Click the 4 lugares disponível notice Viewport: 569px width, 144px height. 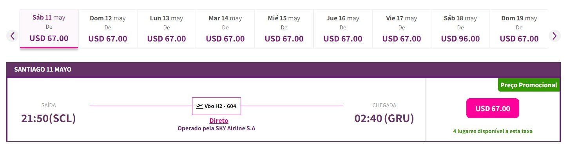493,131
